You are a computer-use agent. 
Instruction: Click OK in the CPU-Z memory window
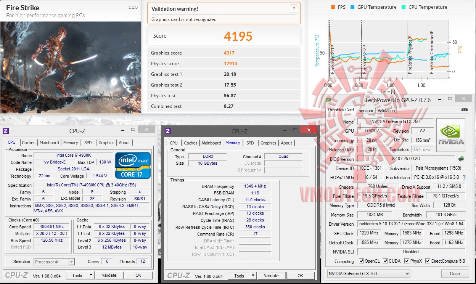click(x=300, y=276)
